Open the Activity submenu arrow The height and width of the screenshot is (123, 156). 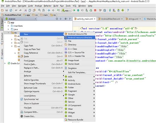pyautogui.click(x=94, y=80)
